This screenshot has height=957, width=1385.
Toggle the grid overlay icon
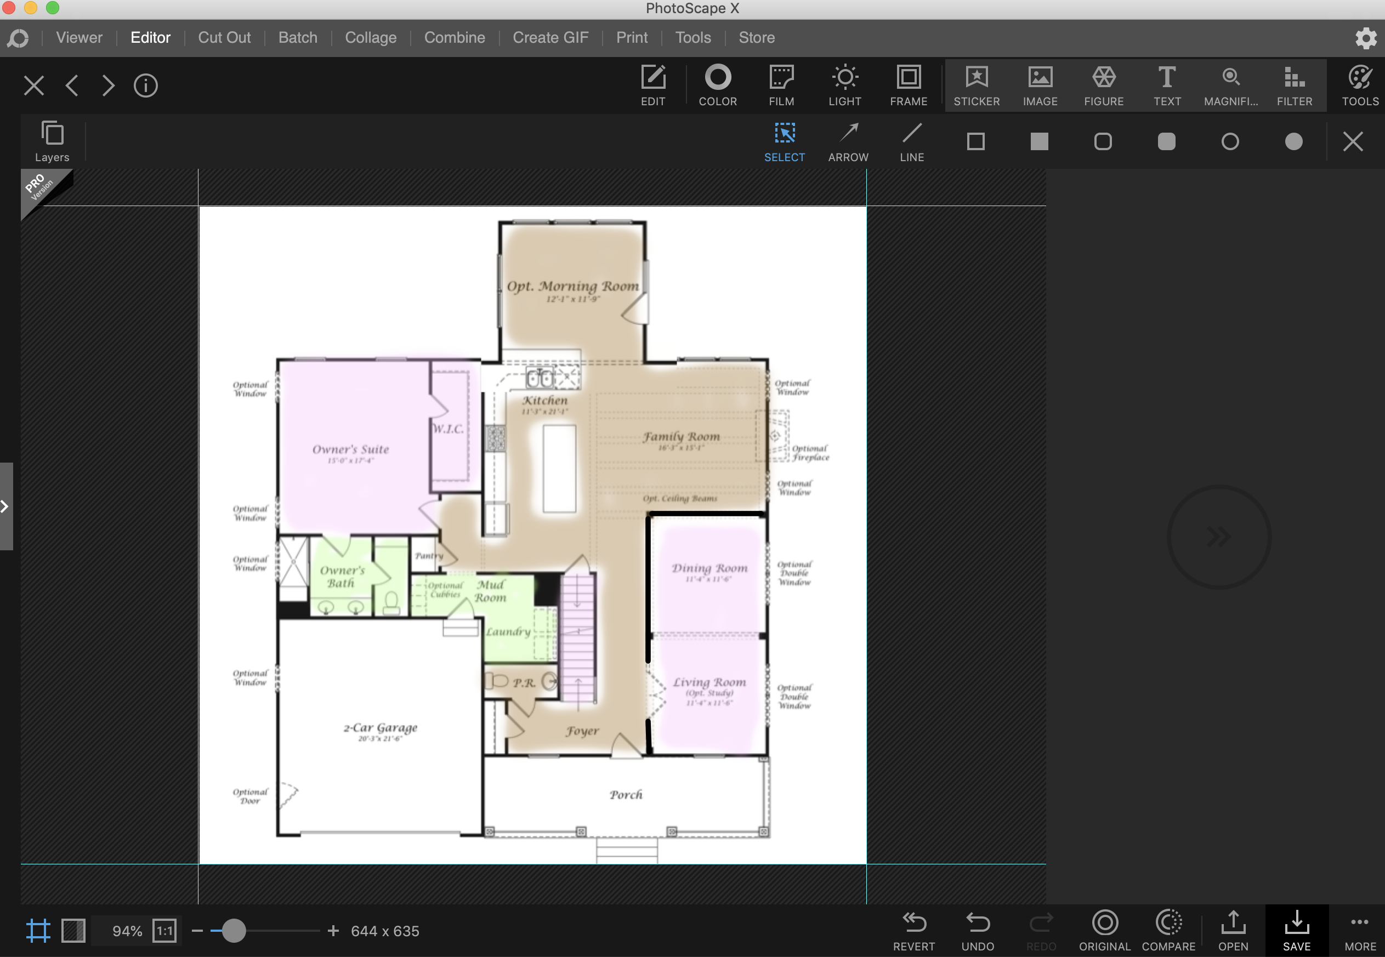click(x=38, y=931)
